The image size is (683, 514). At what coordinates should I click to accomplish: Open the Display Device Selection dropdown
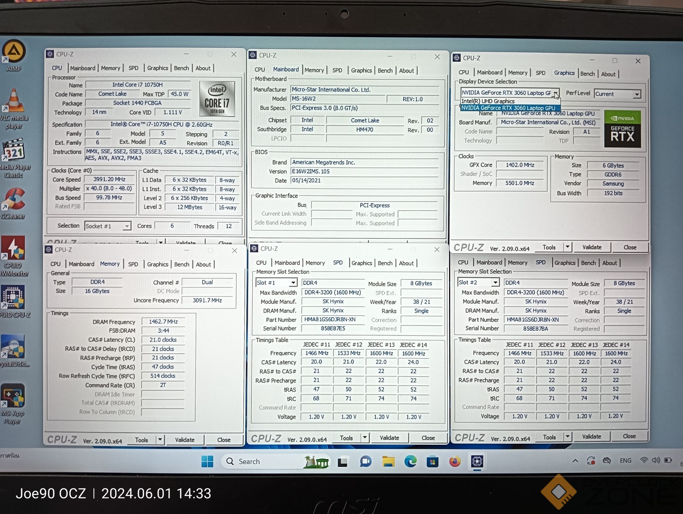510,93
